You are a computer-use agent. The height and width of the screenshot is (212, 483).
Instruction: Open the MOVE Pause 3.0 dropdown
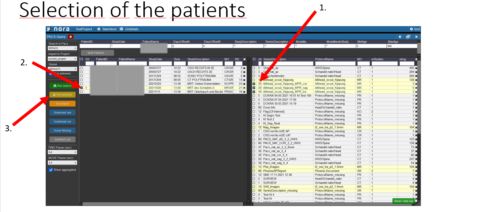point(62,163)
